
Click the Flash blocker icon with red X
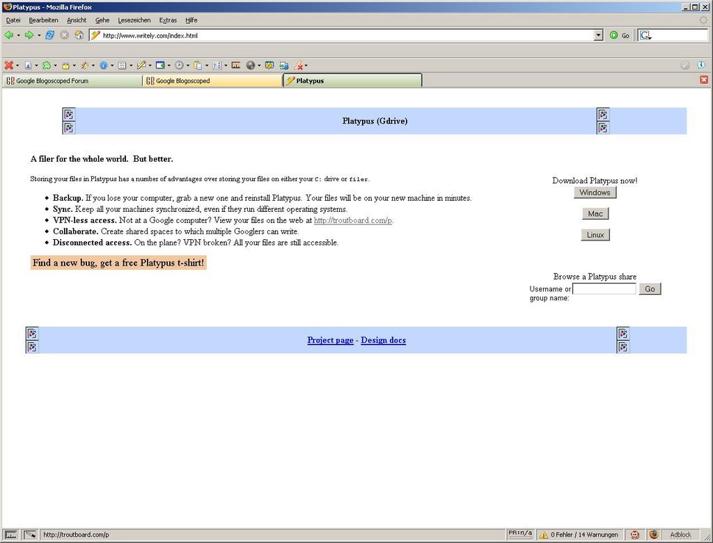click(x=299, y=66)
